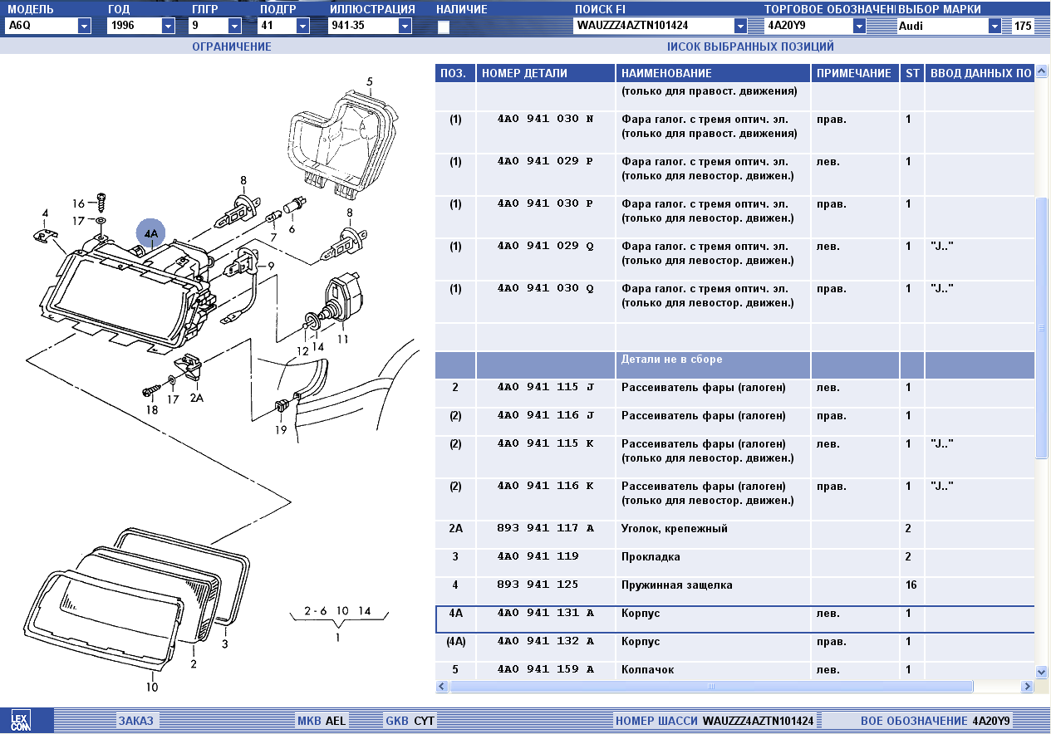The width and height of the screenshot is (1051, 734).
Task: Click the НАИМЕНОВАНИЕ column header
Action: (713, 73)
